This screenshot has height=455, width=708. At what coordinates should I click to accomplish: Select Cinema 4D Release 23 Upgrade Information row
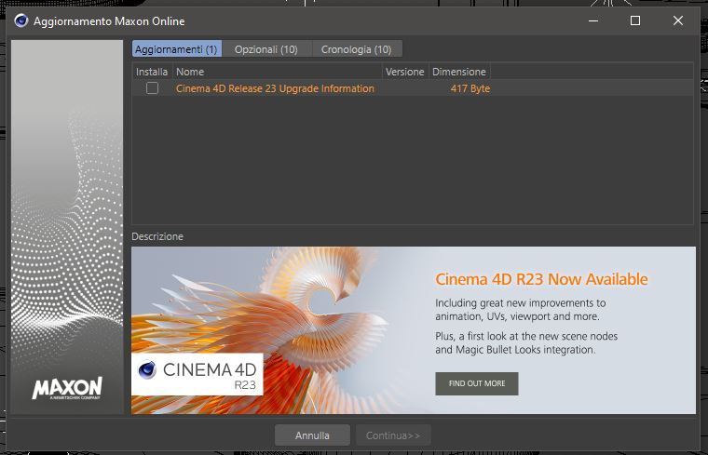pos(413,88)
